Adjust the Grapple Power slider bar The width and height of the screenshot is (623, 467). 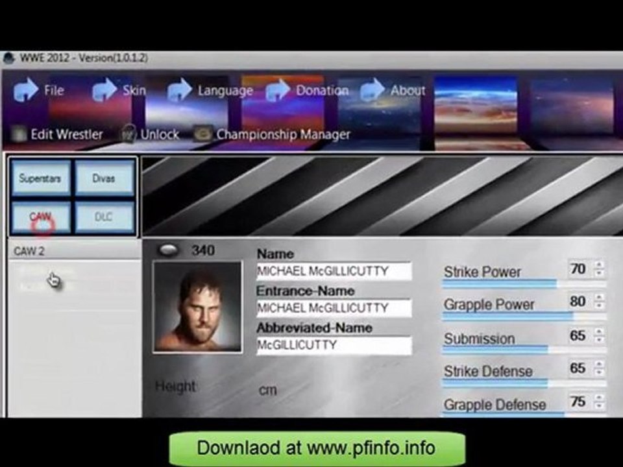[524, 317]
